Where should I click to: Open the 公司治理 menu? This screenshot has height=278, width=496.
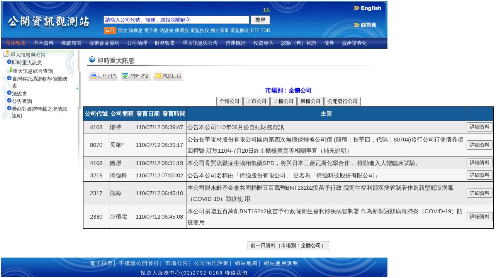137,43
